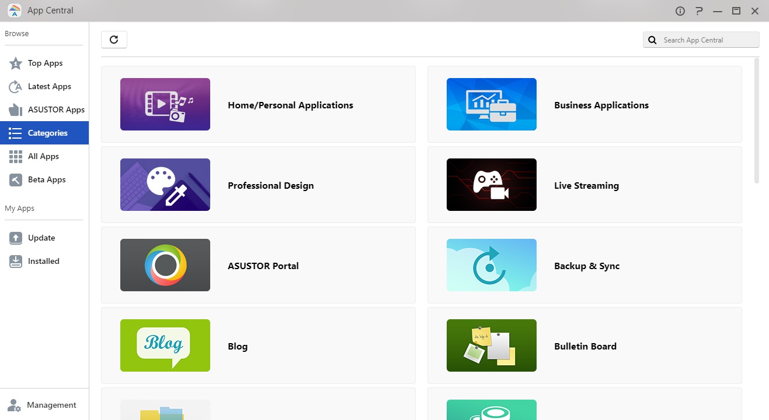
Task: Close the App Central window
Action: [x=755, y=11]
